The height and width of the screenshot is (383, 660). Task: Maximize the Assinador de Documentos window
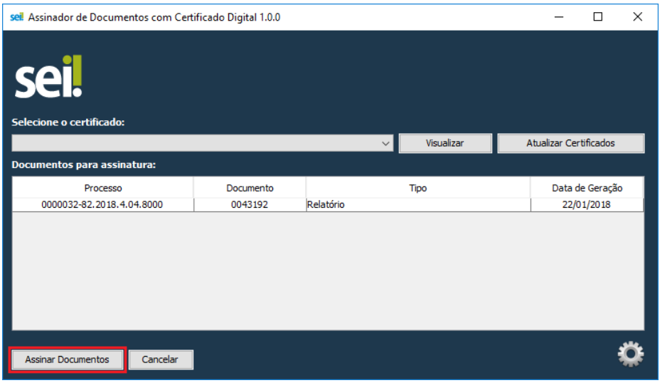point(598,17)
